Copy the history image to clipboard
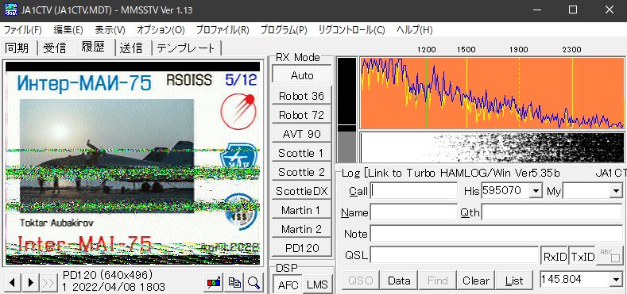 click(234, 283)
